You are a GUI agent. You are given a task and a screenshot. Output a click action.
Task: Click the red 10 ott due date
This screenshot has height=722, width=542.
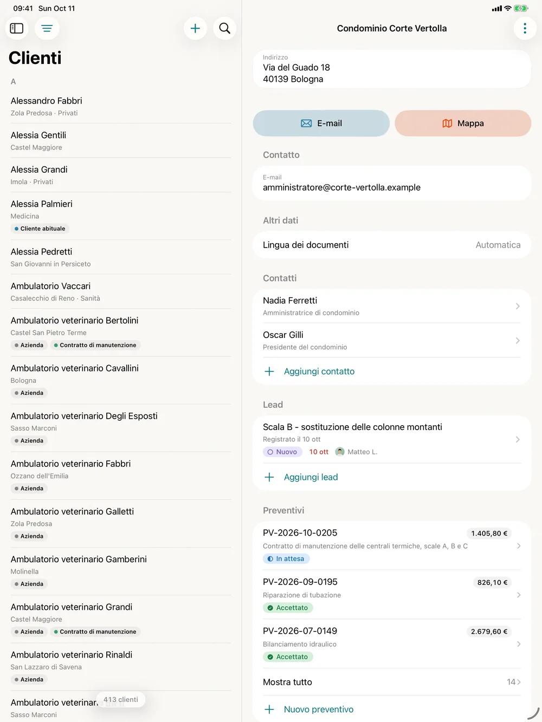pos(319,452)
